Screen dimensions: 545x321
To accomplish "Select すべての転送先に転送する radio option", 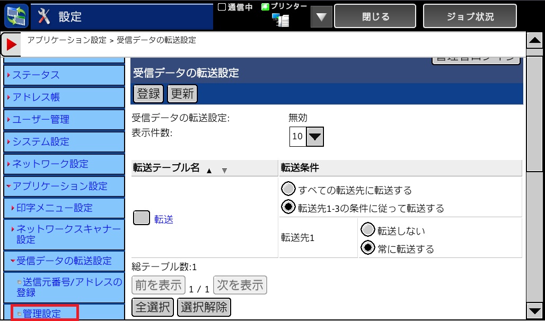I will click(288, 190).
